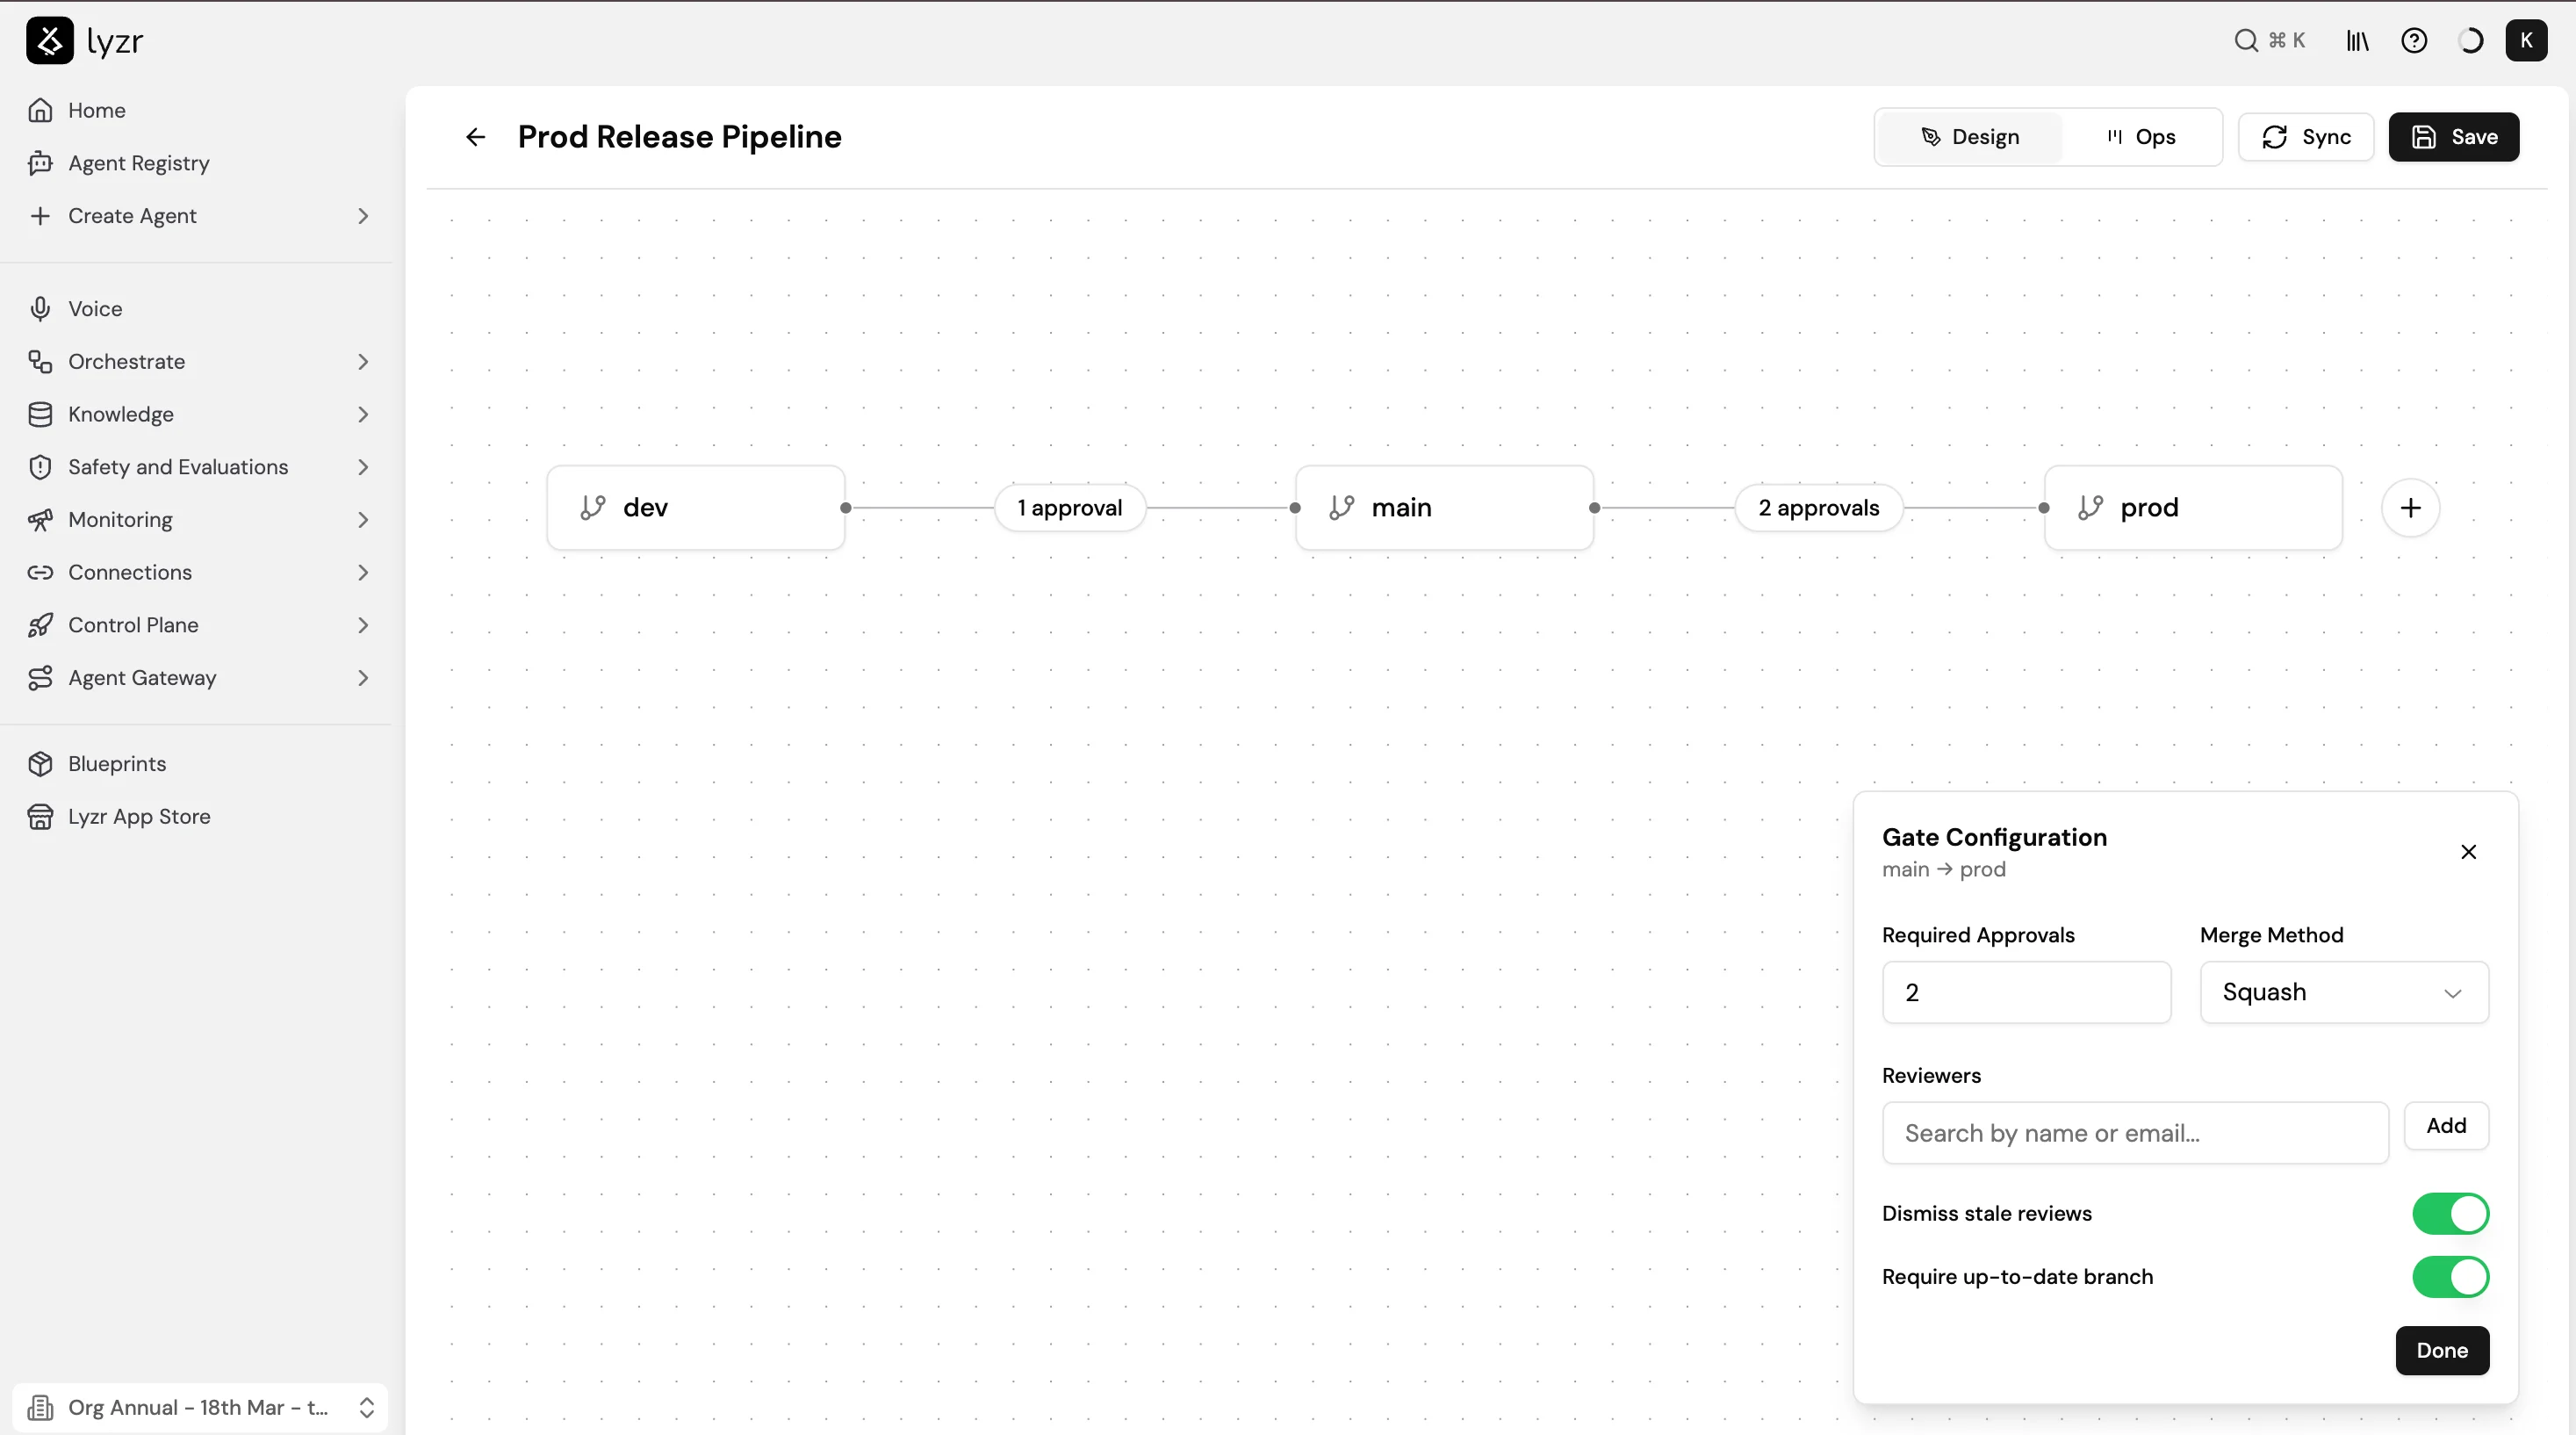Image resolution: width=2576 pixels, height=1435 pixels.
Task: Open the help question mark icon
Action: pyautogui.click(x=2414, y=41)
